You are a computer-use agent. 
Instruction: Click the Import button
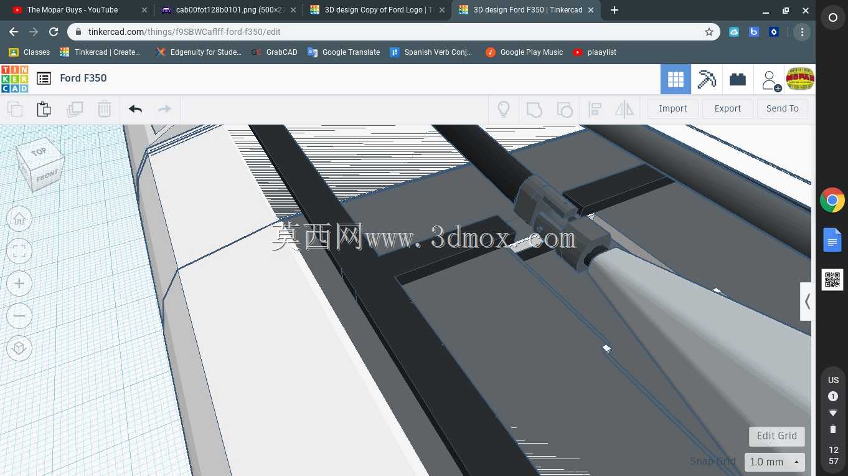673,108
